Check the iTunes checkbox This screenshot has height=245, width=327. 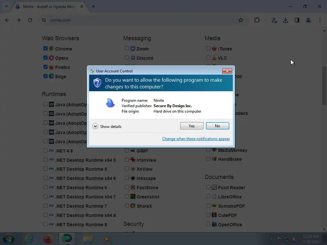(x=208, y=48)
